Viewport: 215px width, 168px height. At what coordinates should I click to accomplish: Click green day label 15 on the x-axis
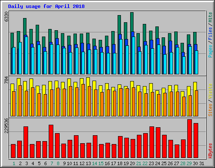click(x=101, y=163)
